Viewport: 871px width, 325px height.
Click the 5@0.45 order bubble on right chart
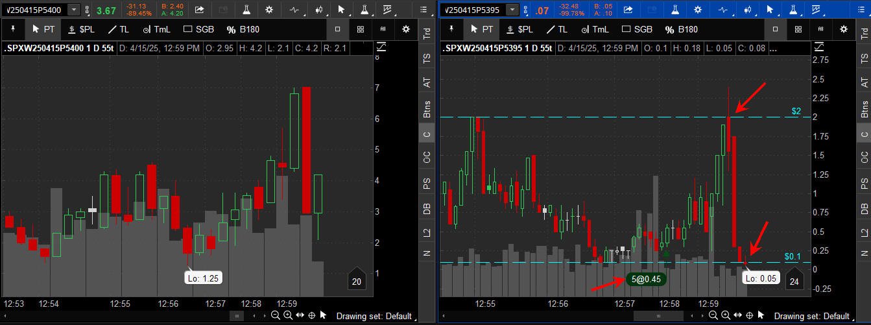pyautogui.click(x=646, y=279)
